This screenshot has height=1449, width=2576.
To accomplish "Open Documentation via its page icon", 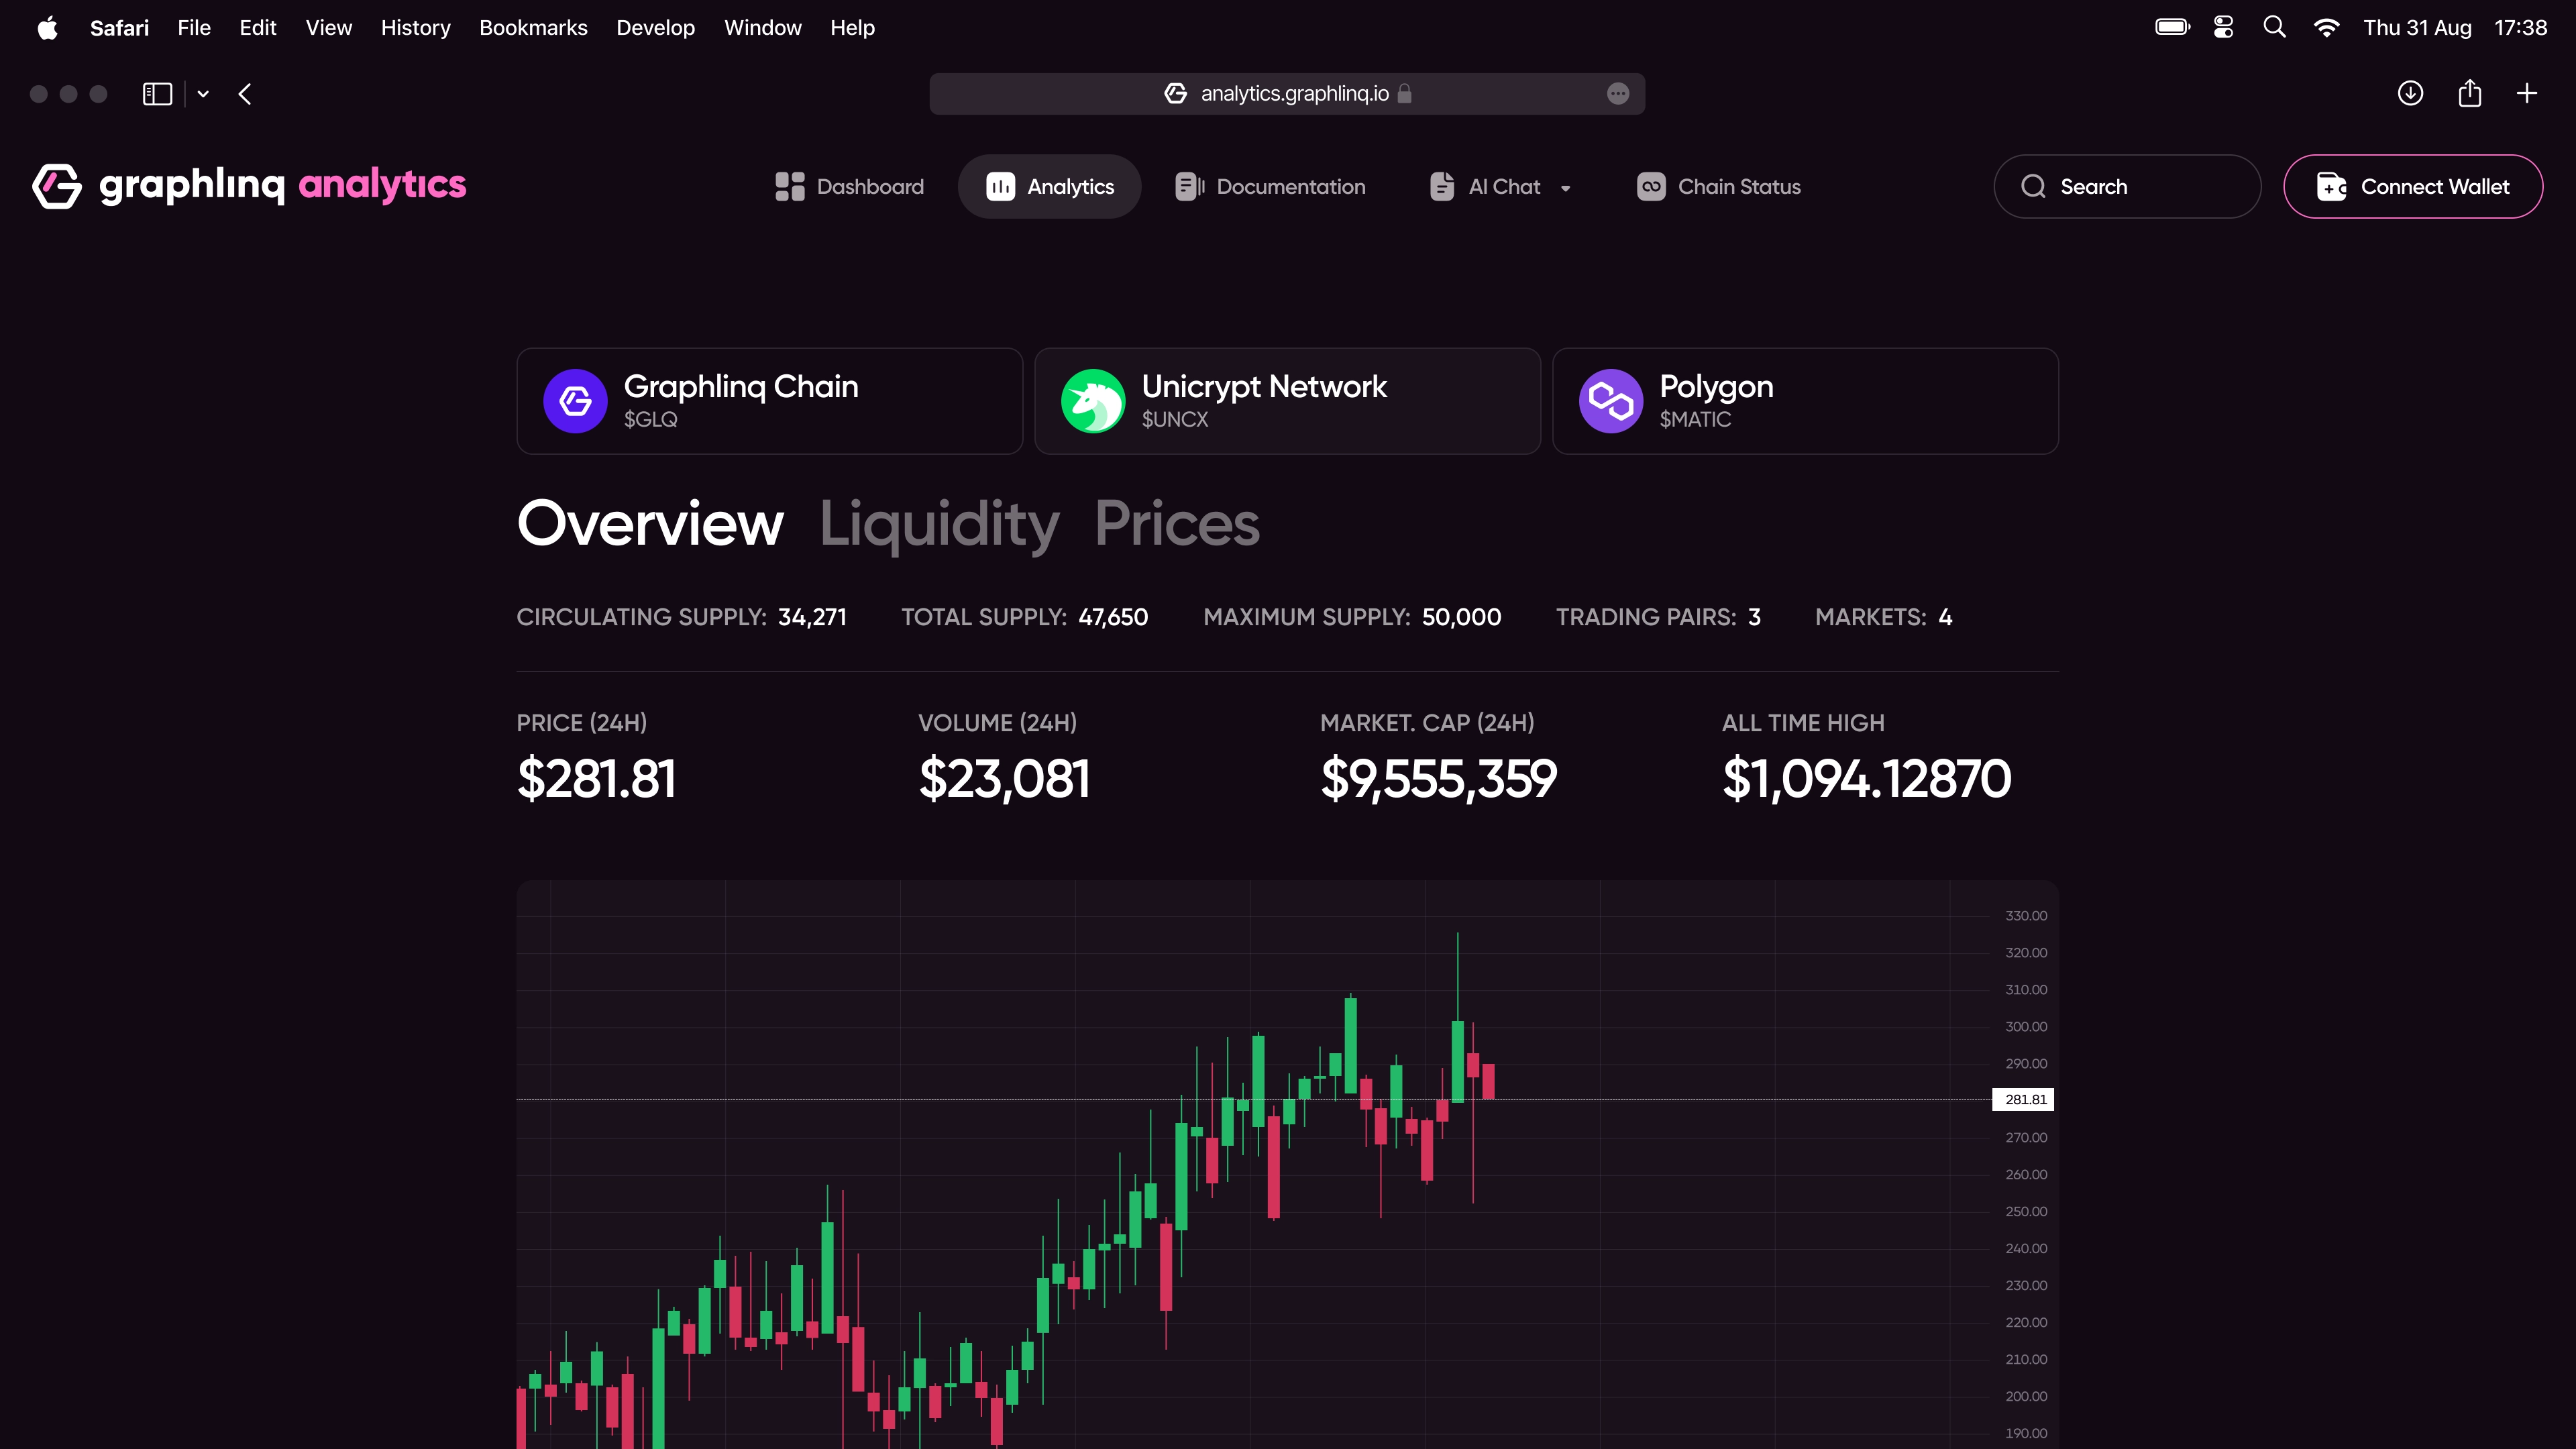I will pos(1187,186).
